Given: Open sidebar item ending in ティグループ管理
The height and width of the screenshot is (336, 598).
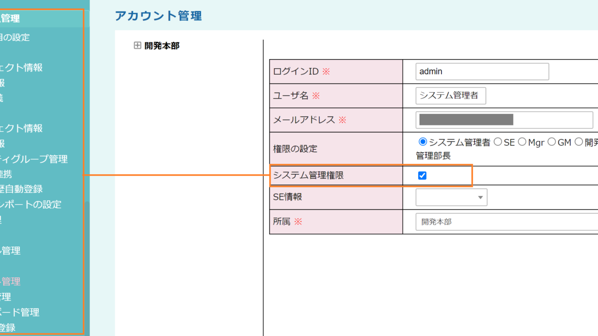Looking at the screenshot, I should [x=34, y=159].
